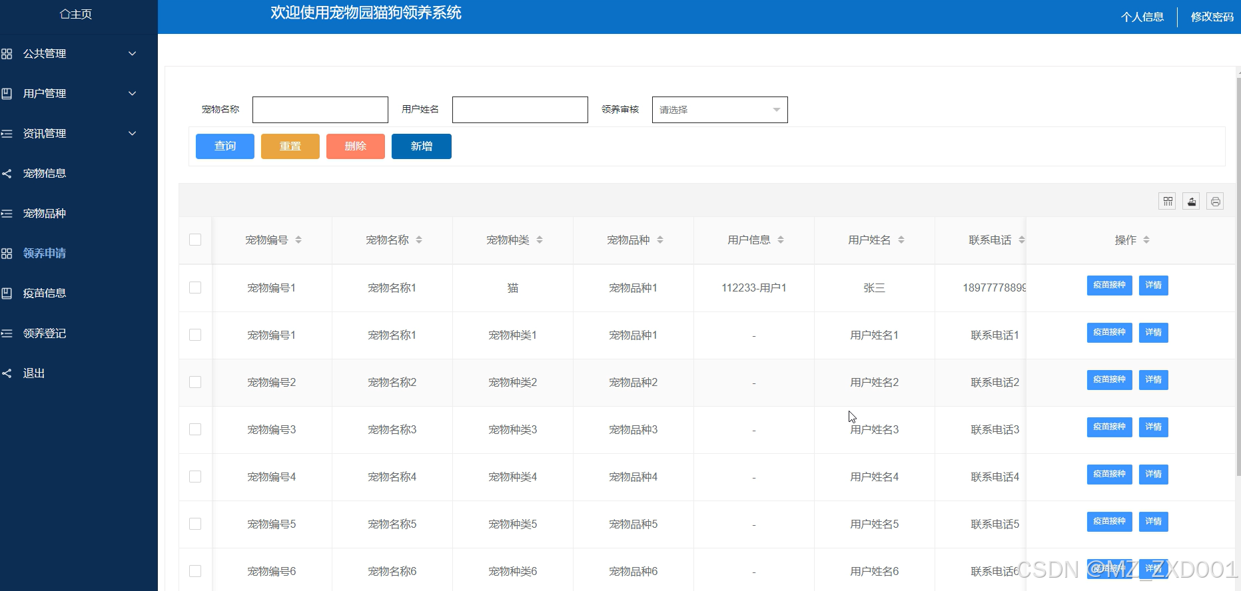Sort by 联系电话 column arrows
Image resolution: width=1241 pixels, height=591 pixels.
coord(1022,240)
